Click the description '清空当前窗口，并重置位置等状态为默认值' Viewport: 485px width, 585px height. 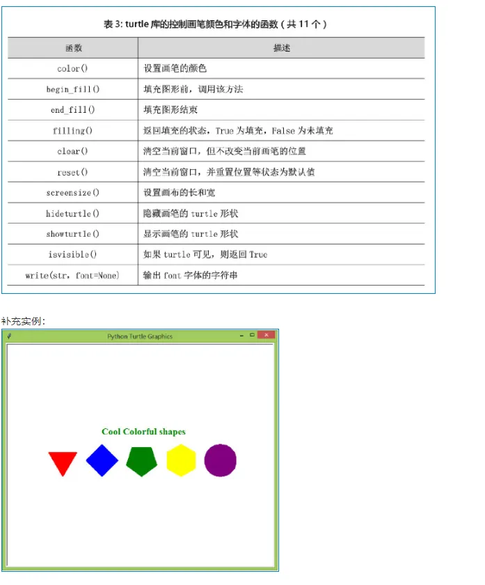pyautogui.click(x=229, y=172)
